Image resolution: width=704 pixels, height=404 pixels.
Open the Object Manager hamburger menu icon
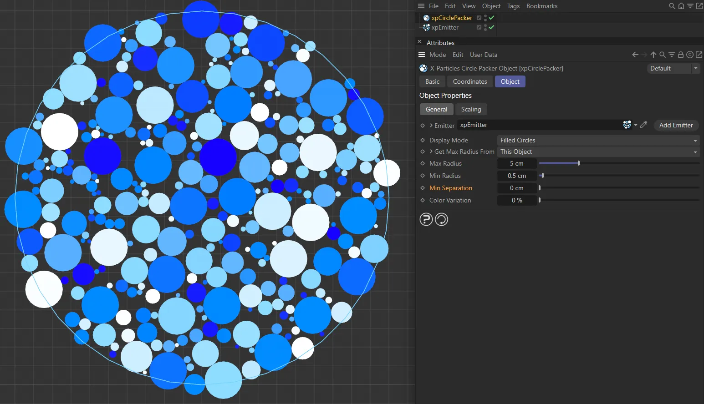click(420, 6)
